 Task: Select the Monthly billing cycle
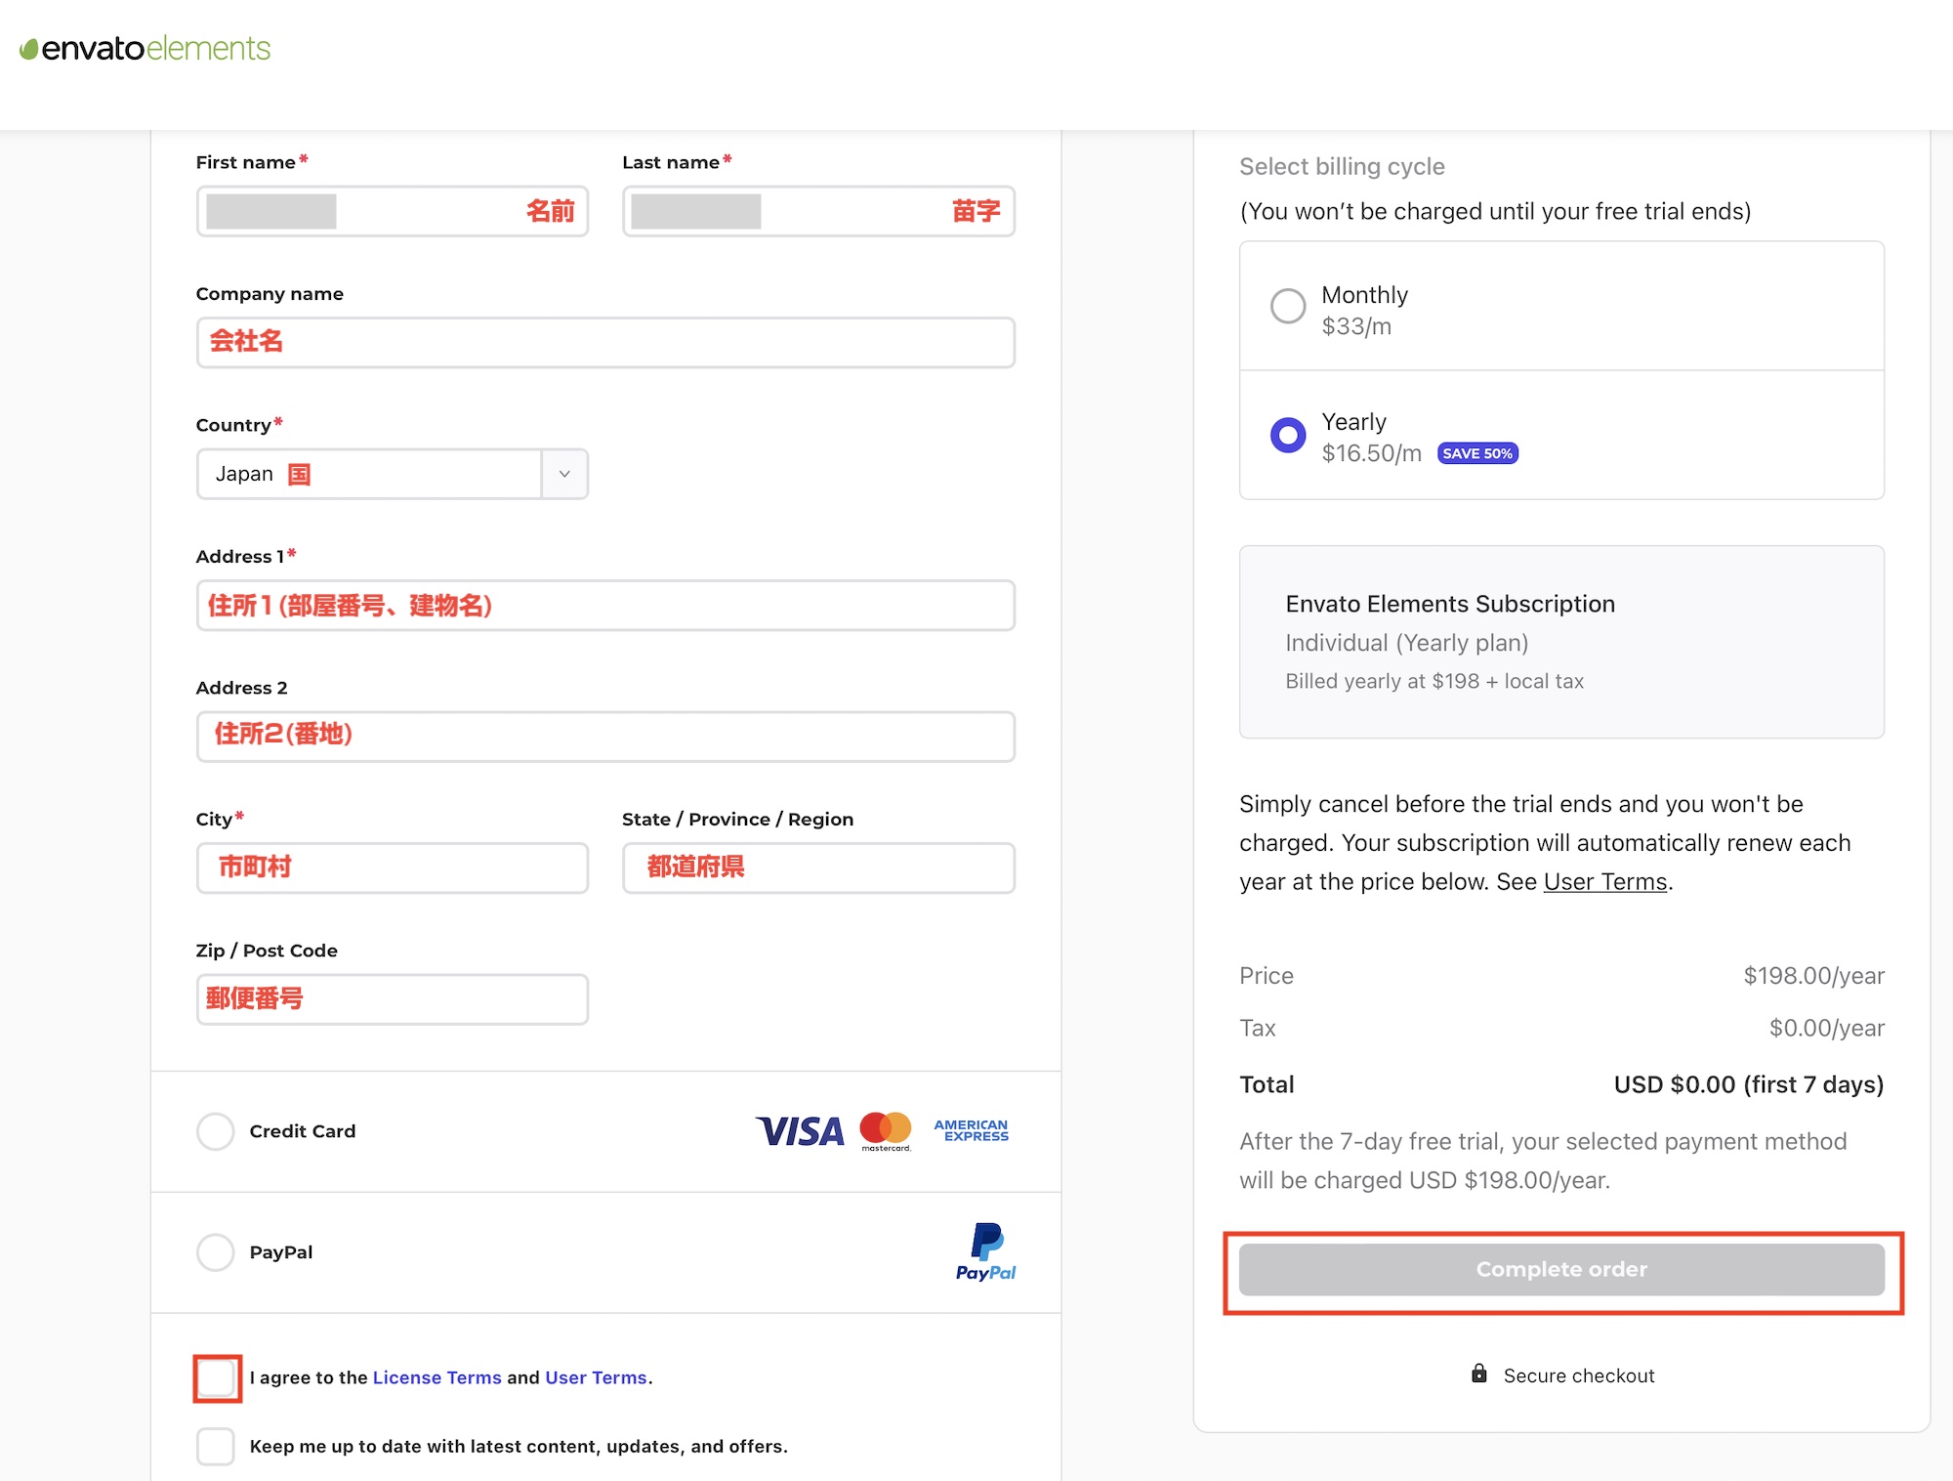[1288, 306]
